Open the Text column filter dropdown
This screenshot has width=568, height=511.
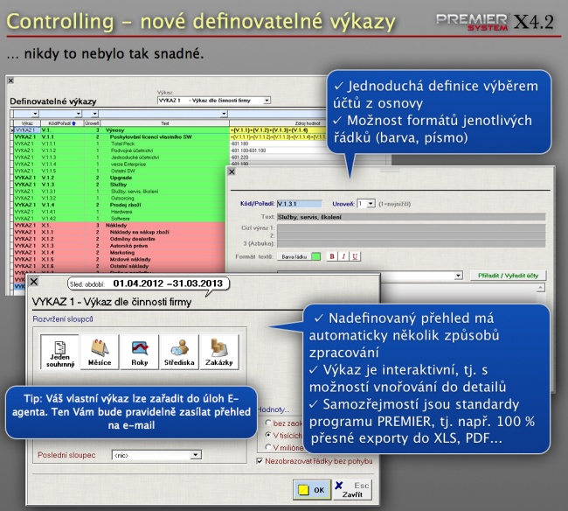coord(224,114)
